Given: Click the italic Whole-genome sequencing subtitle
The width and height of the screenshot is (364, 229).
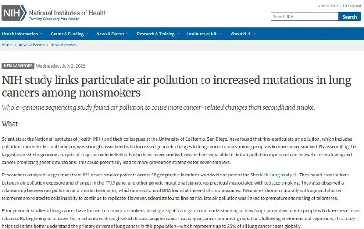Looking at the screenshot, I should 158,107.
